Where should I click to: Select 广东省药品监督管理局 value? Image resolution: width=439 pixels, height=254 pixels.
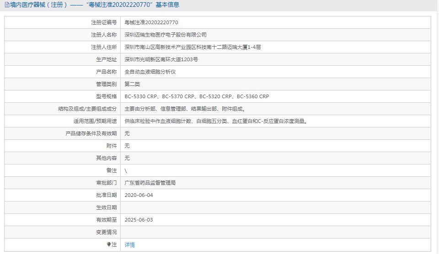150,182
